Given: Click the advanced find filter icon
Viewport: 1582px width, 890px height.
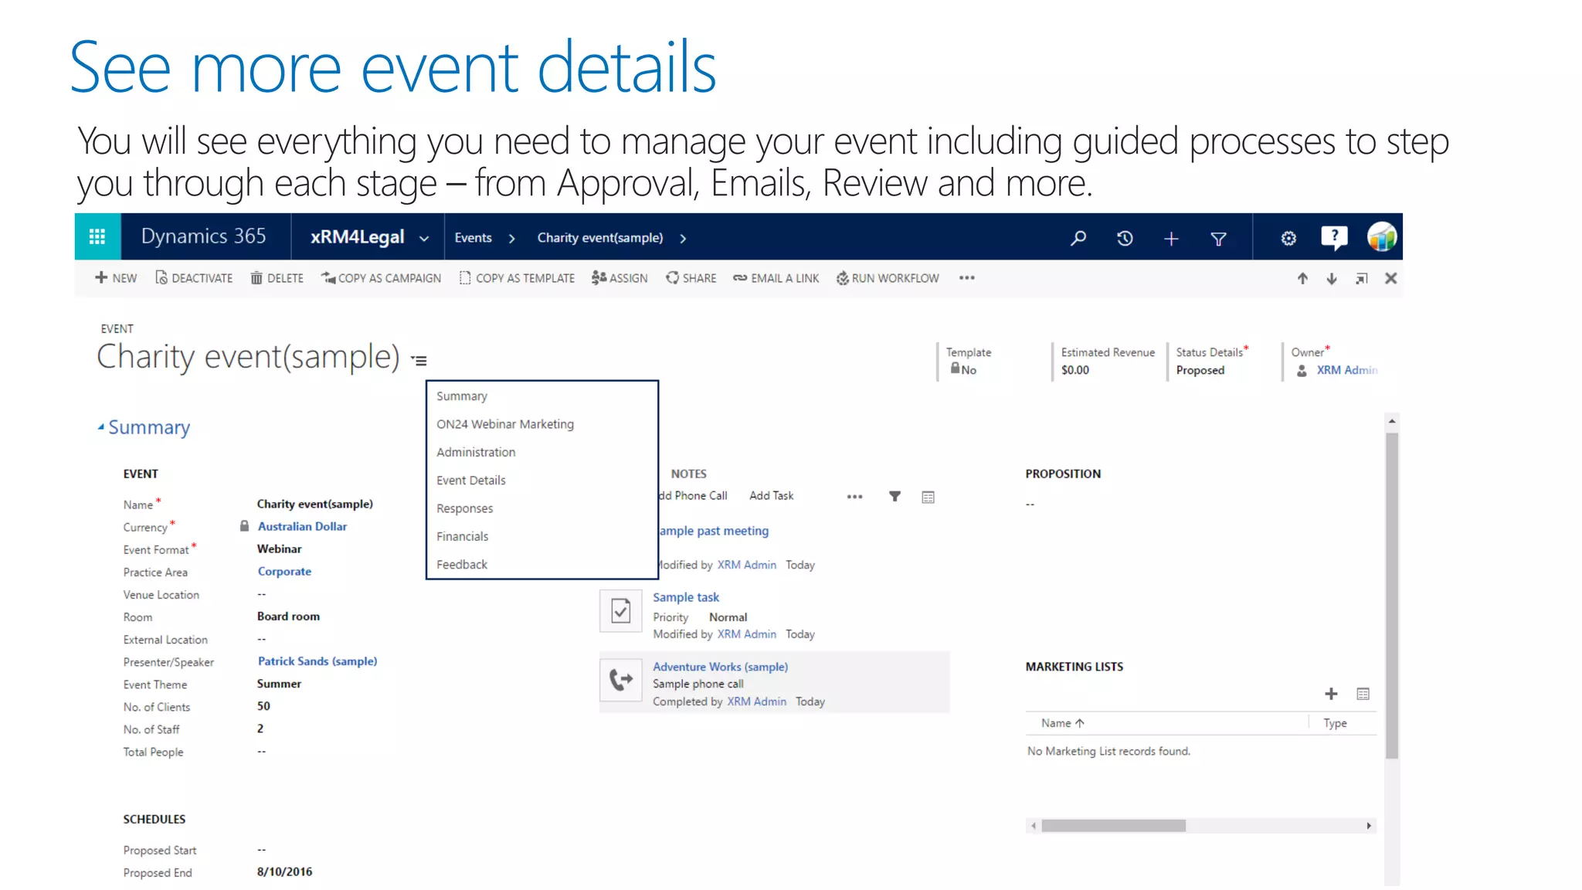Looking at the screenshot, I should [1218, 239].
